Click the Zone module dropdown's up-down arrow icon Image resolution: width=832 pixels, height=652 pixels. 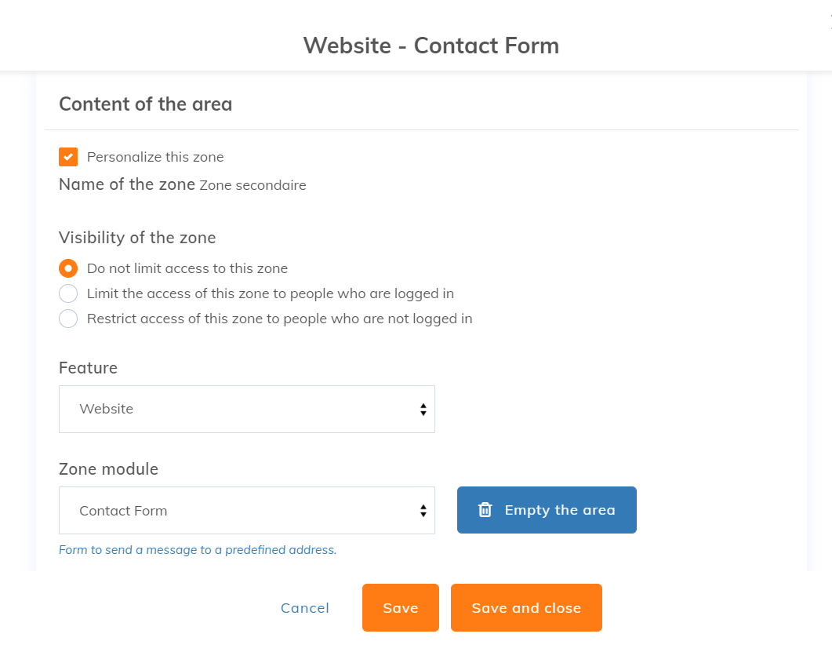[x=423, y=511]
